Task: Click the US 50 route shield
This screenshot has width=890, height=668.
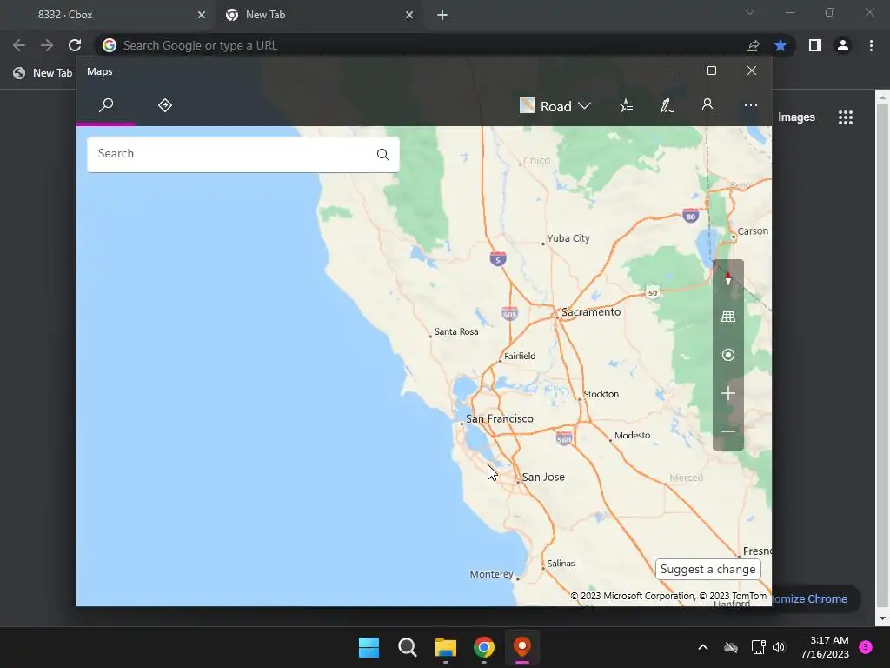Action: tap(653, 293)
